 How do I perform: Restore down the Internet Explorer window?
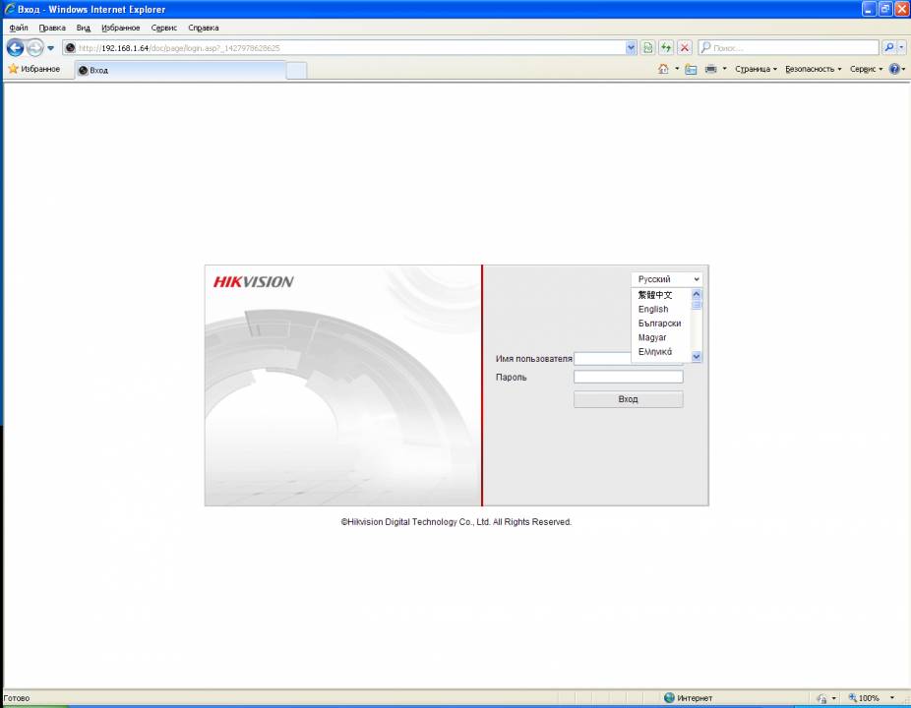tap(884, 9)
